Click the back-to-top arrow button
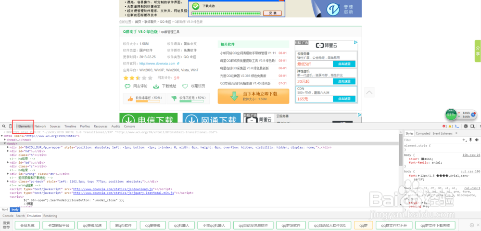This screenshot has width=481, height=231. pos(369,92)
